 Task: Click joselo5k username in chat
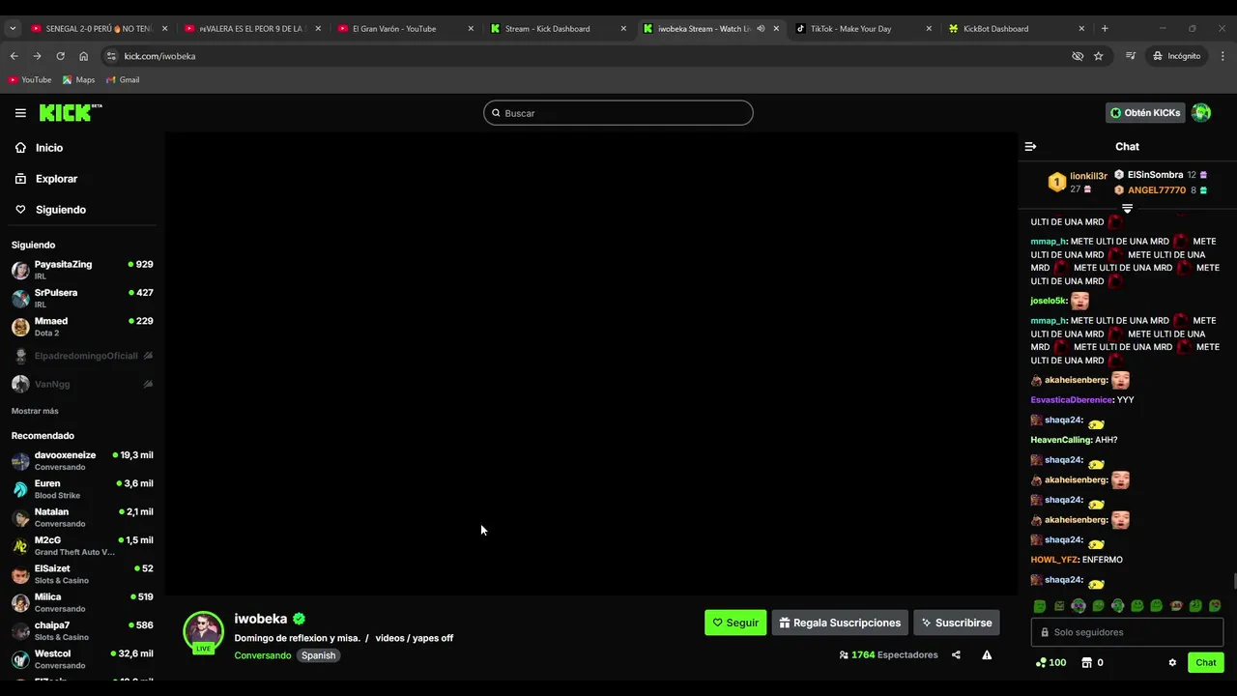click(x=1049, y=301)
